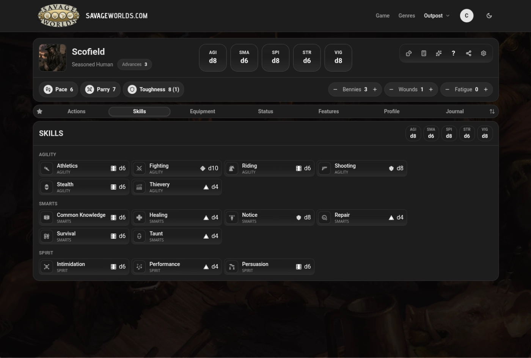
Task: Roll the Notice d8 skill
Action: 269,218
